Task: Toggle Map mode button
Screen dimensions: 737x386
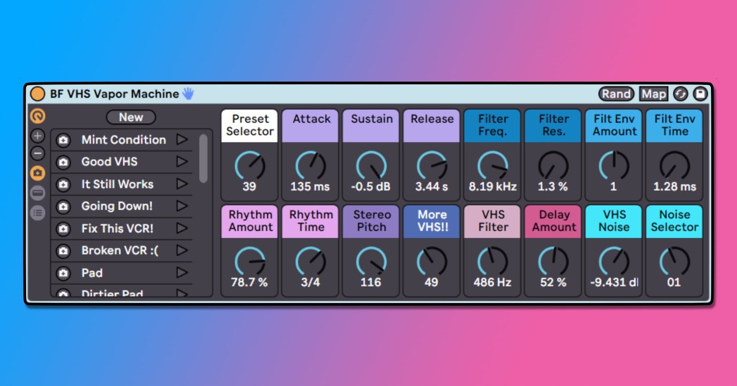Action: (654, 94)
